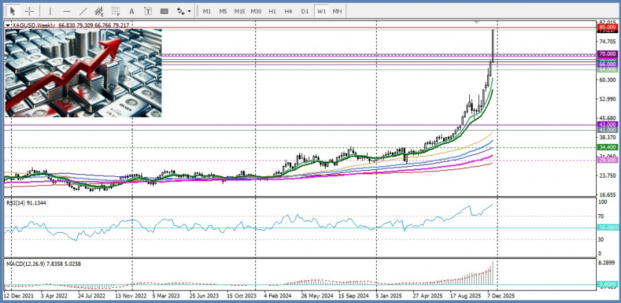
Task: Select the text label tool
Action: click(148, 11)
